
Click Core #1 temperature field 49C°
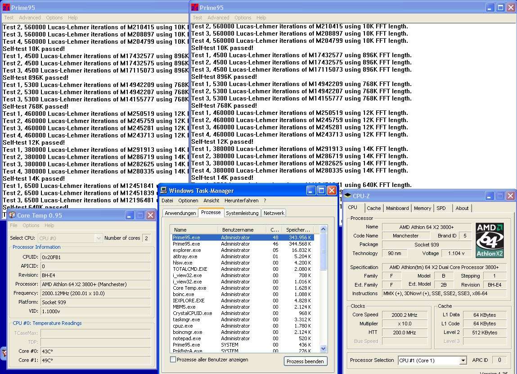[96, 360]
